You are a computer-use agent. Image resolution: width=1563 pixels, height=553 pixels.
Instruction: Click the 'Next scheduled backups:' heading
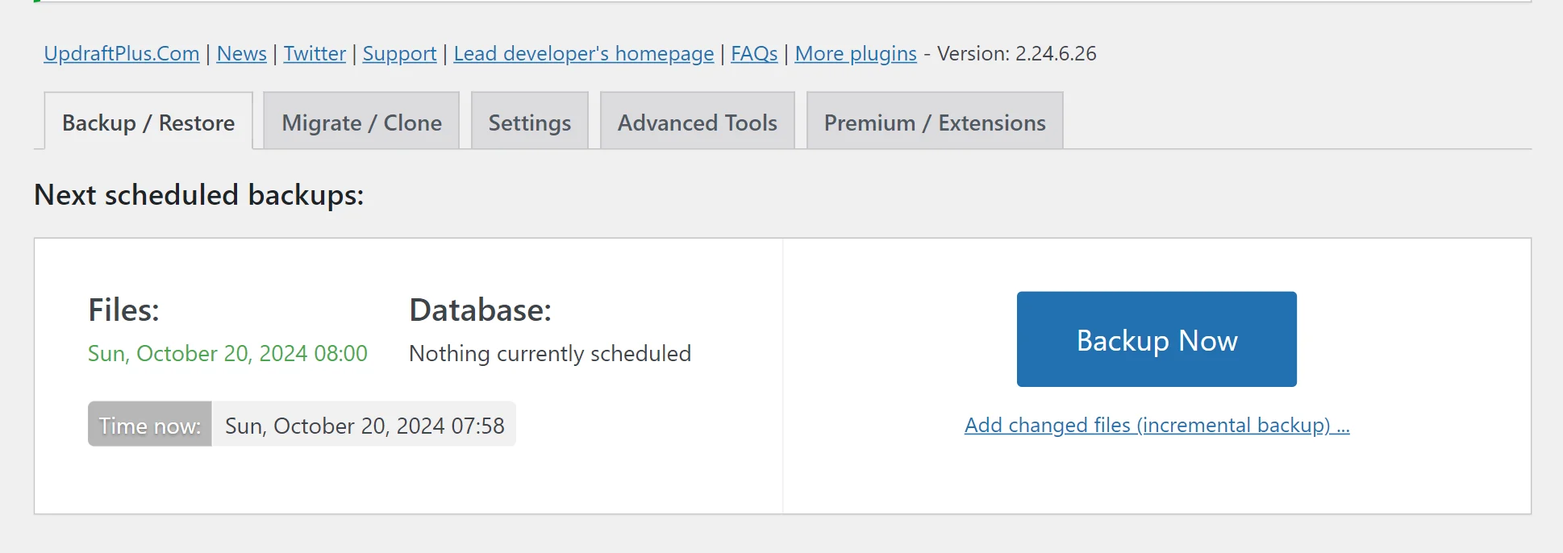click(199, 195)
